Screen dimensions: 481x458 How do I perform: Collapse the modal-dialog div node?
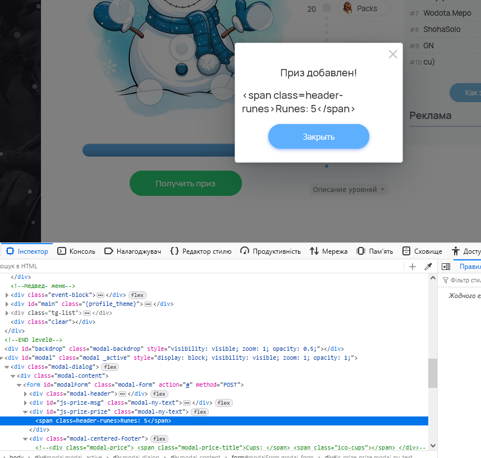point(7,367)
